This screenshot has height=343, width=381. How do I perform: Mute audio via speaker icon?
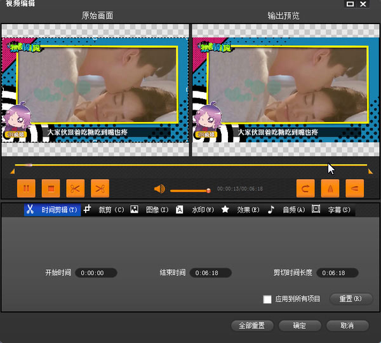(159, 189)
